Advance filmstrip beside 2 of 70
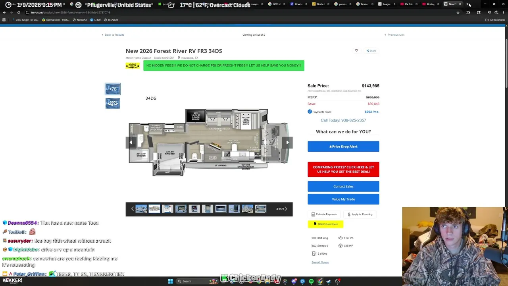This screenshot has height=286, width=508. click(287, 209)
